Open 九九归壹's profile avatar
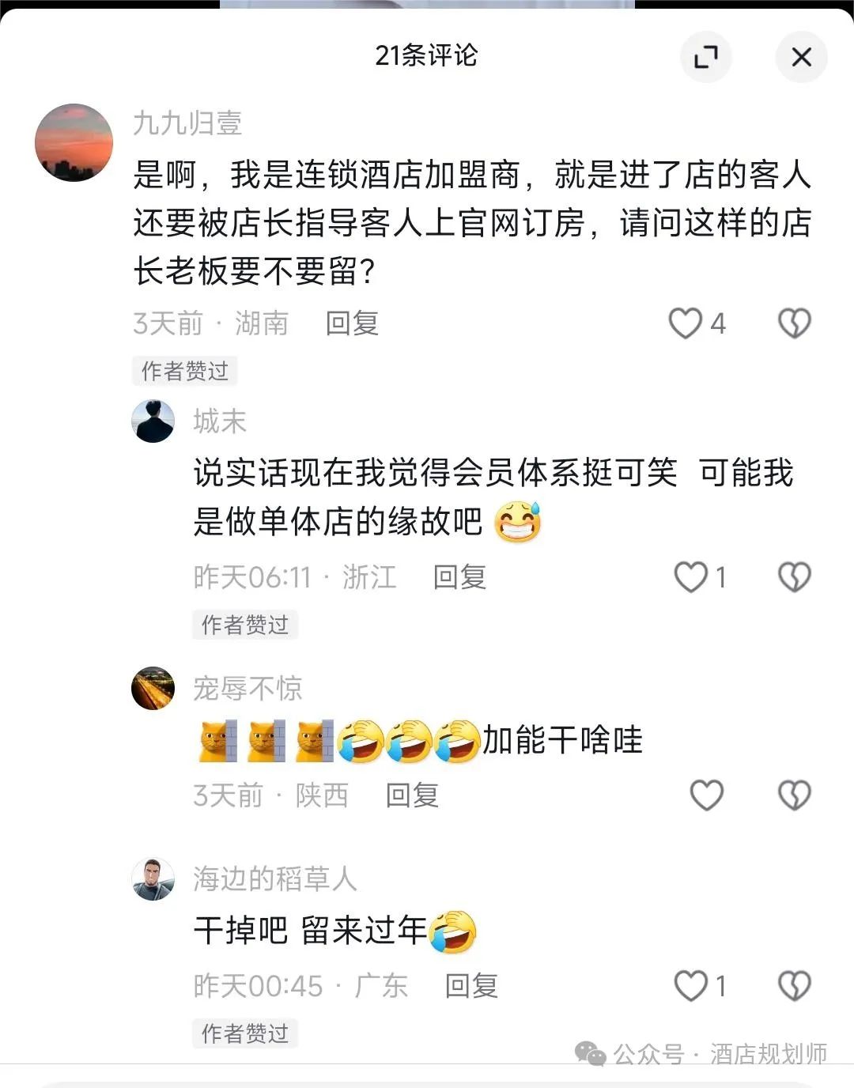 click(74, 143)
